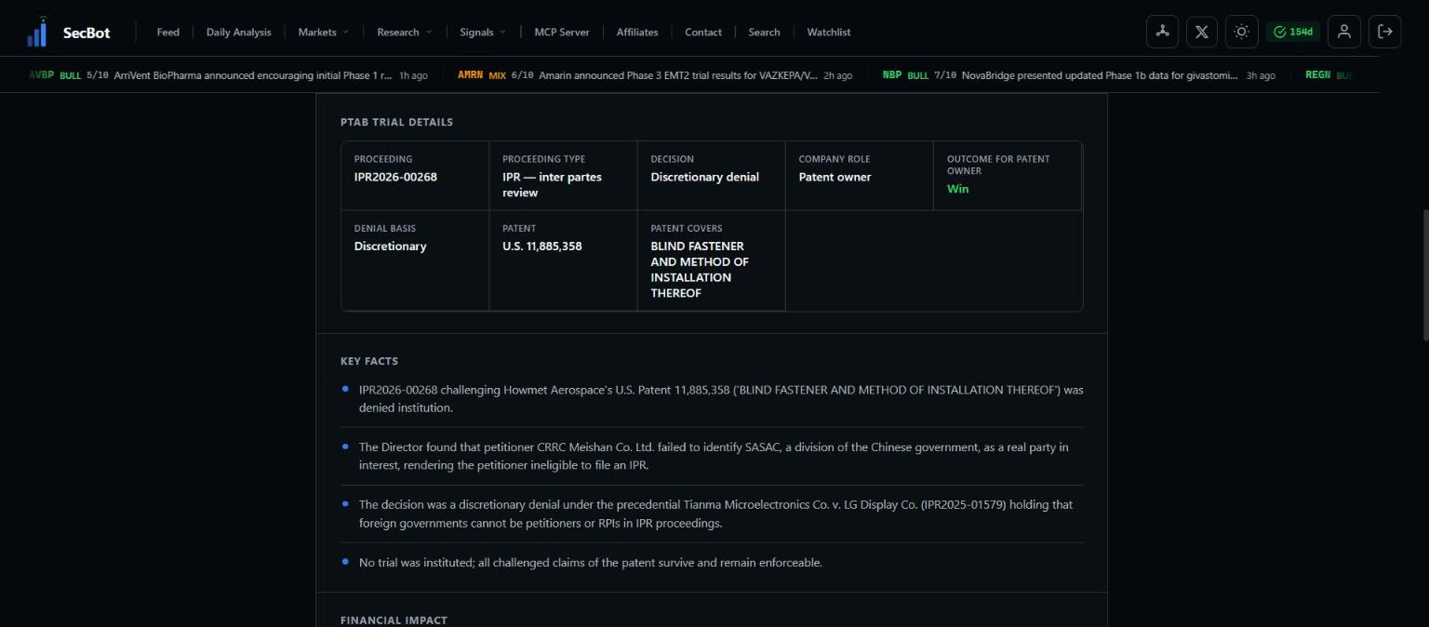Viewport: 1429px width, 627px height.
Task: Click key fact mentioning CRRC Meishan
Action: click(714, 457)
